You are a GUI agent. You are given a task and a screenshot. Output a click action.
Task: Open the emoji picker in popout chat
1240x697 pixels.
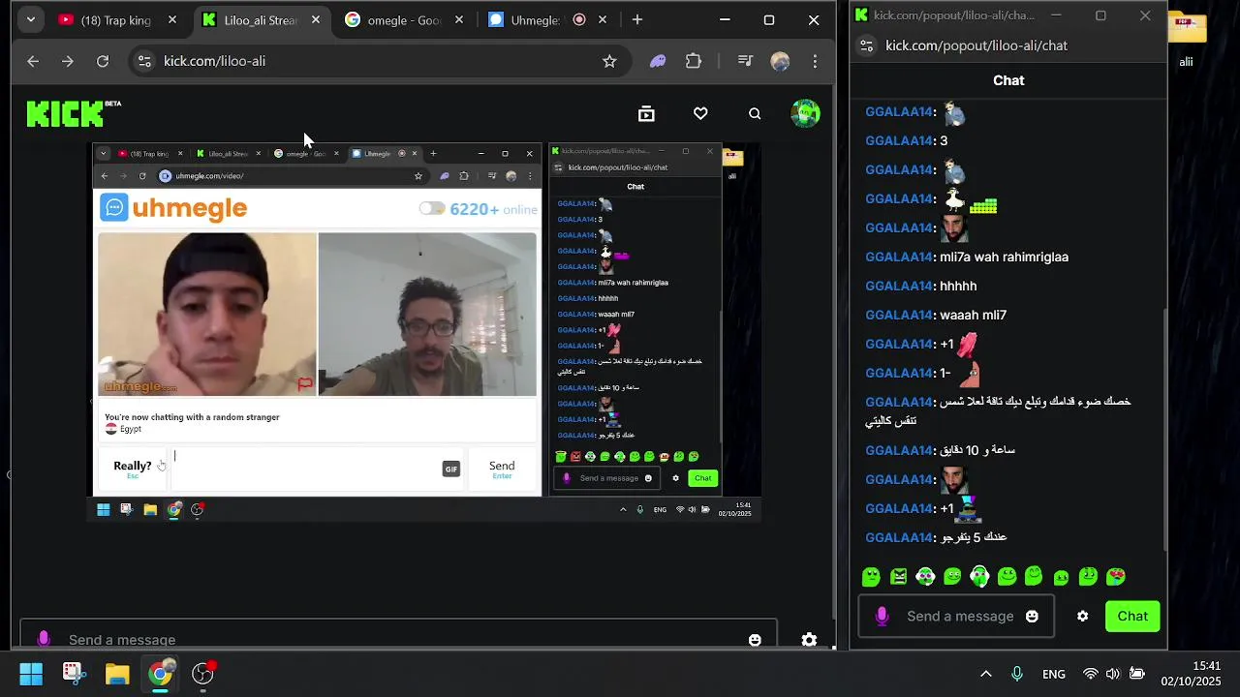click(1032, 616)
